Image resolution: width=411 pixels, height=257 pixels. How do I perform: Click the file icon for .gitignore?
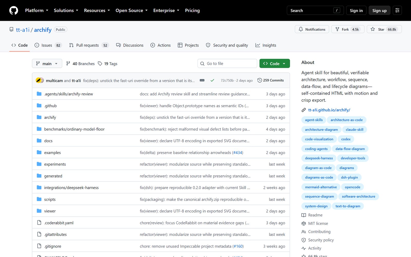tap(39, 246)
